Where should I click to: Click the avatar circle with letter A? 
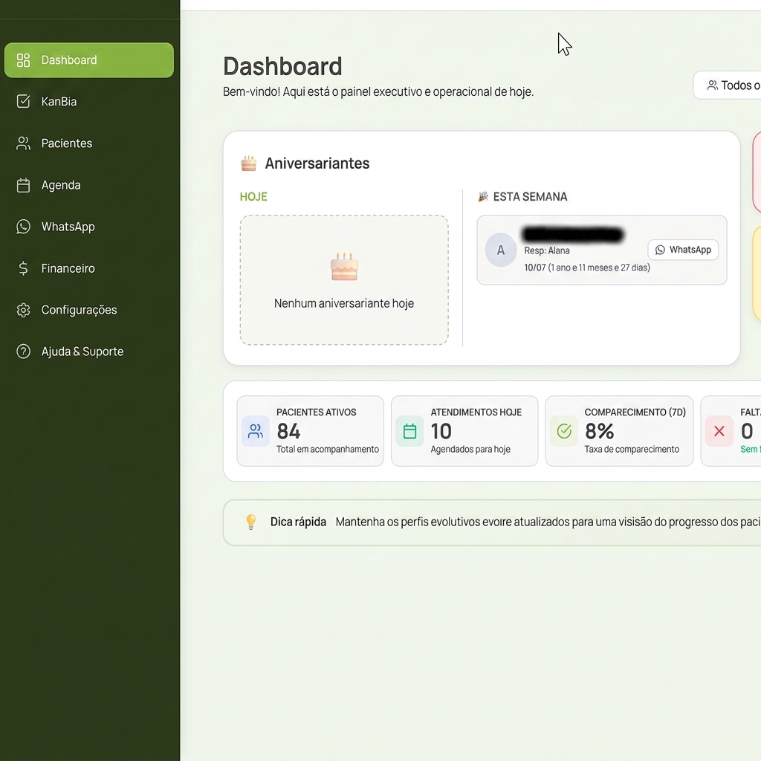501,250
